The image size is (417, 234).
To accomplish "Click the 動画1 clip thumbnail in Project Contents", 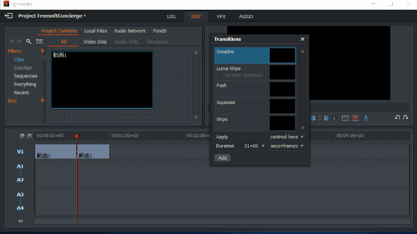I will point(102,80).
